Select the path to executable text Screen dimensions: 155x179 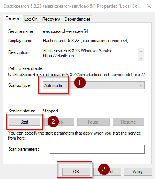[76, 75]
